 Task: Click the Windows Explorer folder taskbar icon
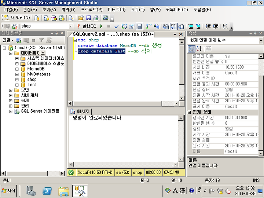coord(63,191)
